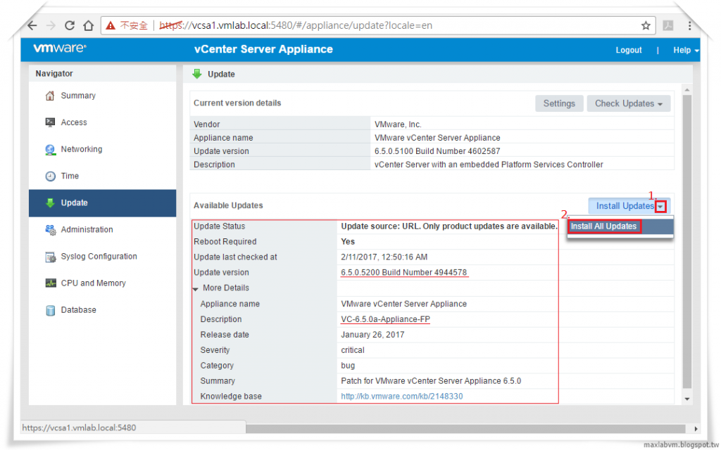Click the Access console icon
The image size is (721, 450).
tap(50, 122)
